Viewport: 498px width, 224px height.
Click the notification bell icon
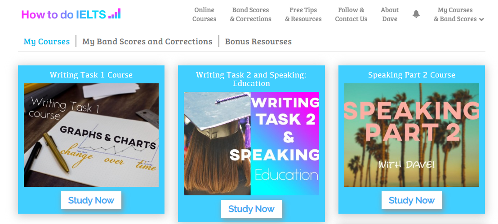416,14
